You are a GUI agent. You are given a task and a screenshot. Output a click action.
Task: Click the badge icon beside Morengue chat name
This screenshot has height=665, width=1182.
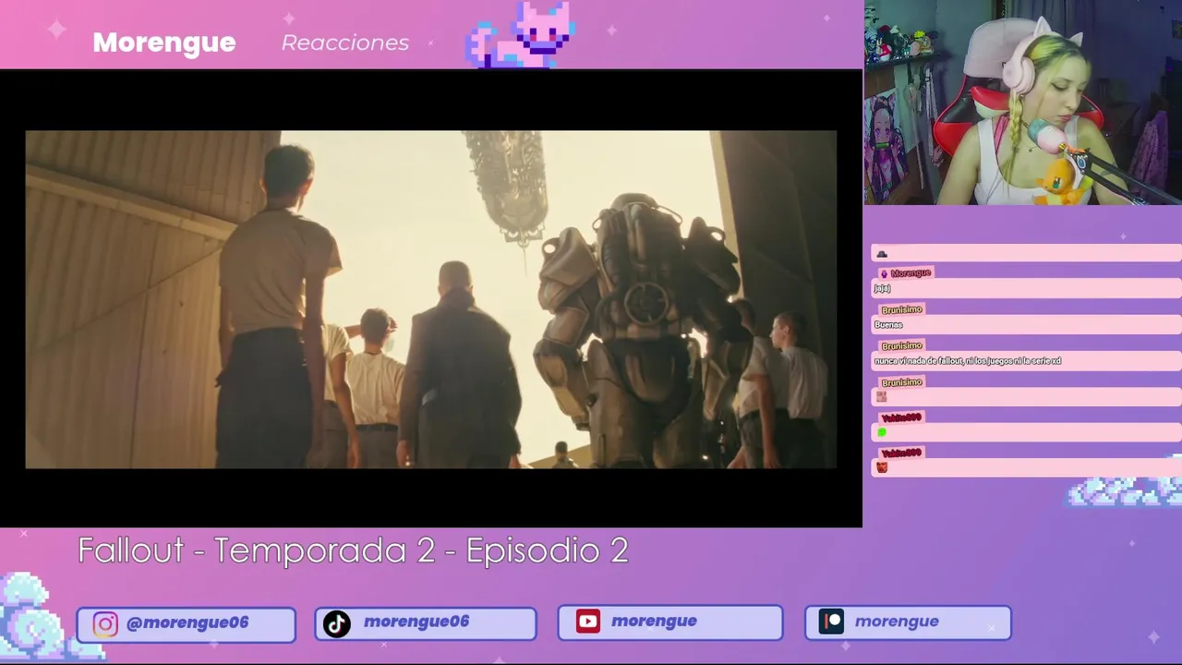[x=884, y=273]
